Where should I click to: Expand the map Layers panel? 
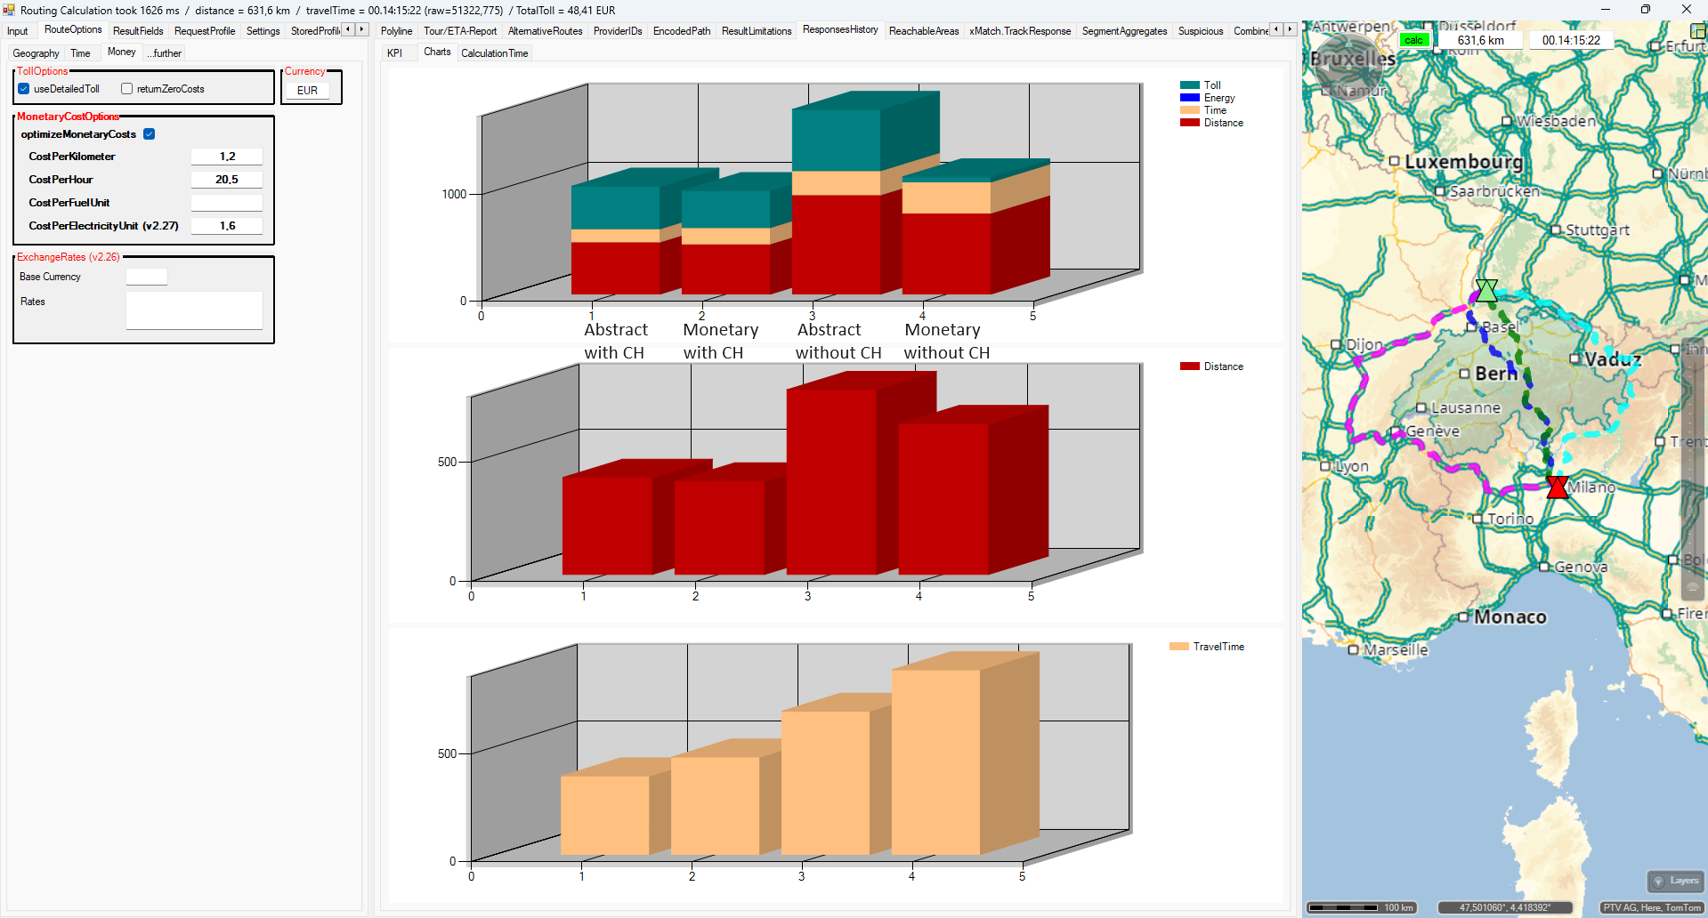(1675, 881)
